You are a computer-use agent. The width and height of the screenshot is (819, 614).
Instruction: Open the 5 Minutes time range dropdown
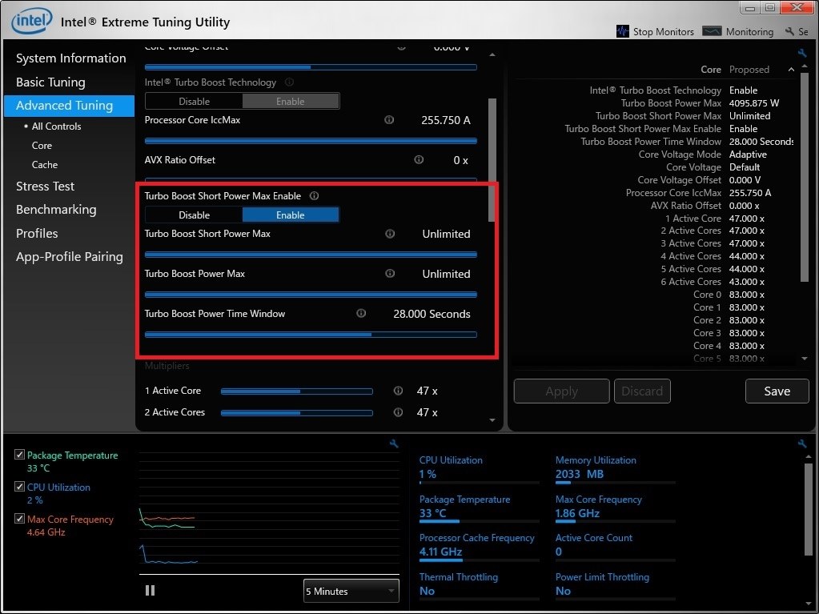click(x=351, y=591)
